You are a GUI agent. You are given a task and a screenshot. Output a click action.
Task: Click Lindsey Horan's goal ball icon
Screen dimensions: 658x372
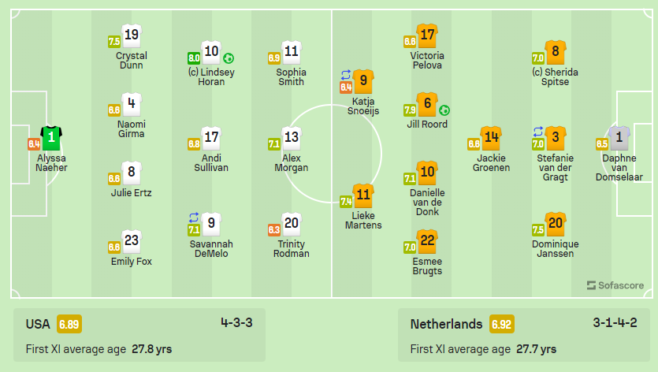pyautogui.click(x=229, y=58)
